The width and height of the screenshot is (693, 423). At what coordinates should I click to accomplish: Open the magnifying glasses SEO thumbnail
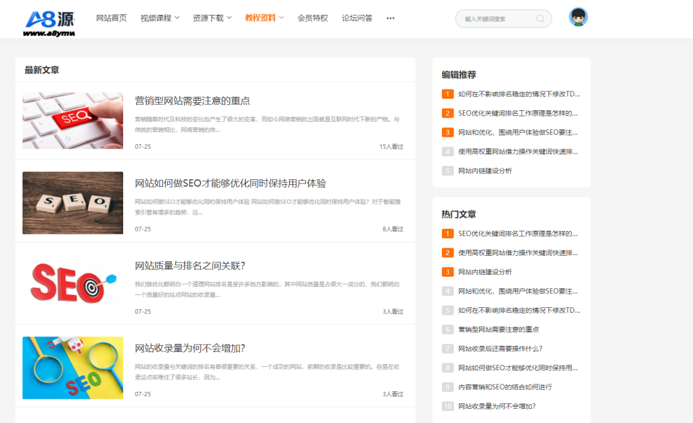tap(73, 368)
